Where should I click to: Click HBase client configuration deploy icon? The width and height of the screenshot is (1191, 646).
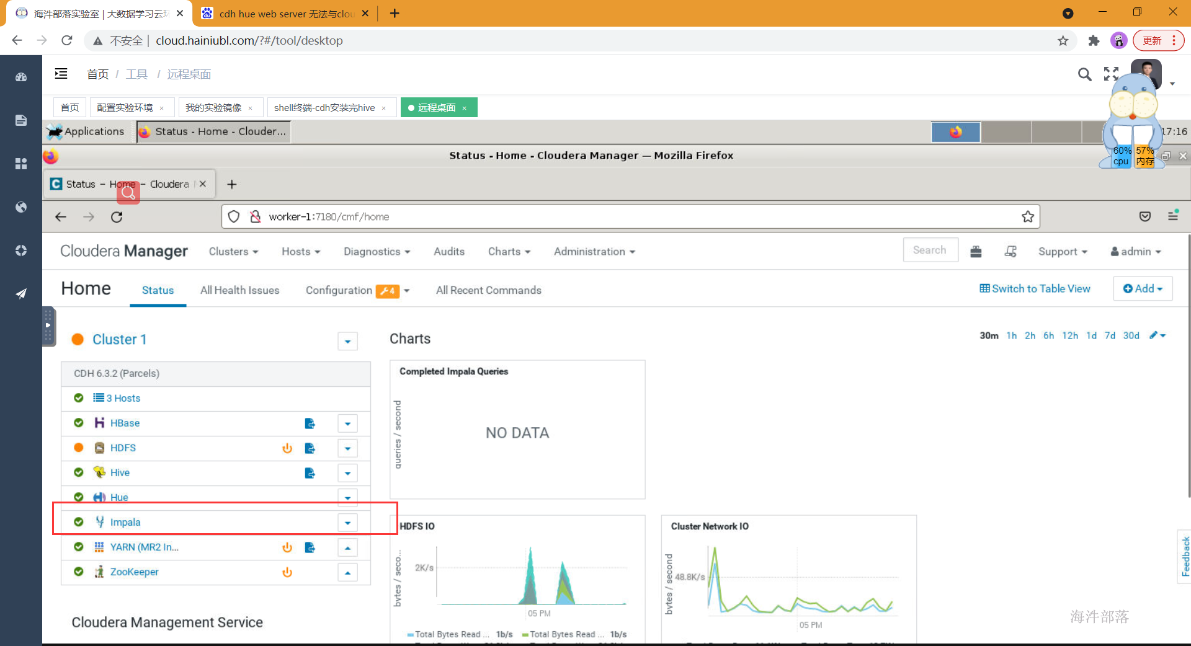(x=310, y=423)
